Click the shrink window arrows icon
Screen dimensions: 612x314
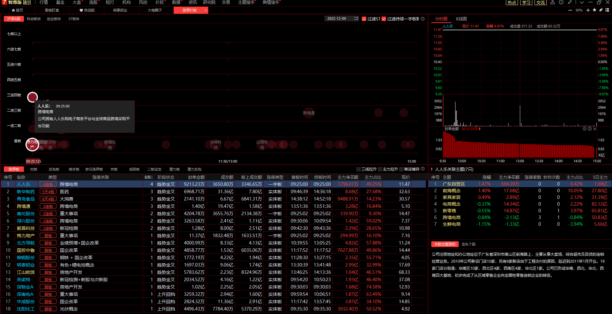(570, 2)
